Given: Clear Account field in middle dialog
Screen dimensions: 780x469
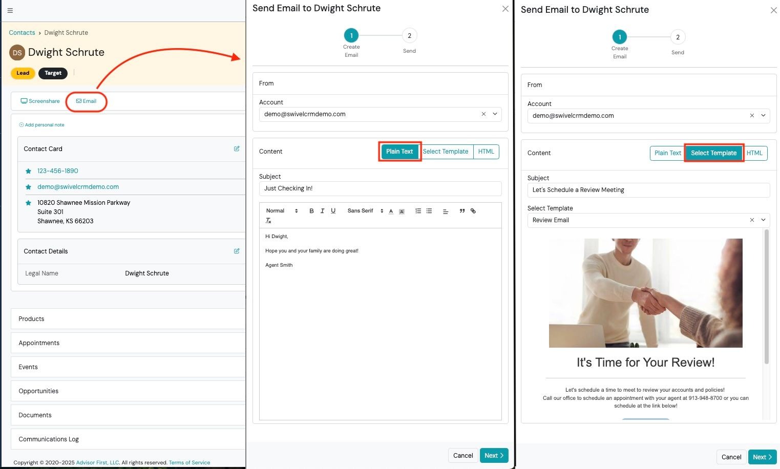Looking at the screenshot, I should coord(483,114).
